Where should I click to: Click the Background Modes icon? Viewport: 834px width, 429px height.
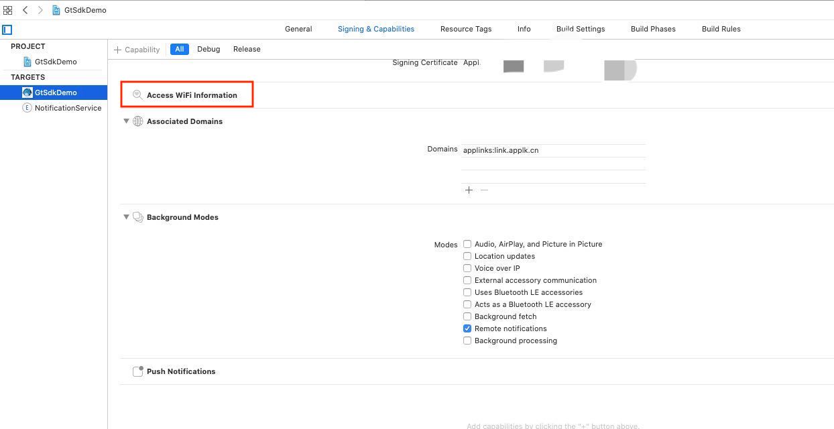138,217
